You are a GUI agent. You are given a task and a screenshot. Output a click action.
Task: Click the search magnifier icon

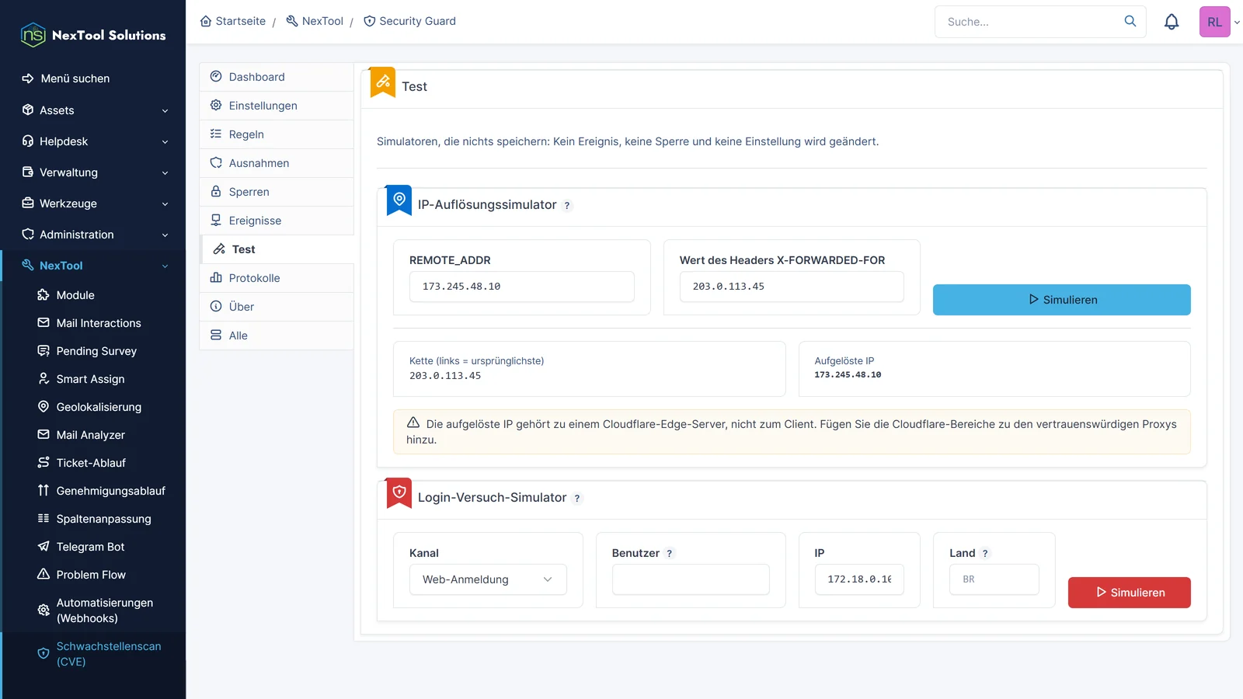[x=1130, y=22]
